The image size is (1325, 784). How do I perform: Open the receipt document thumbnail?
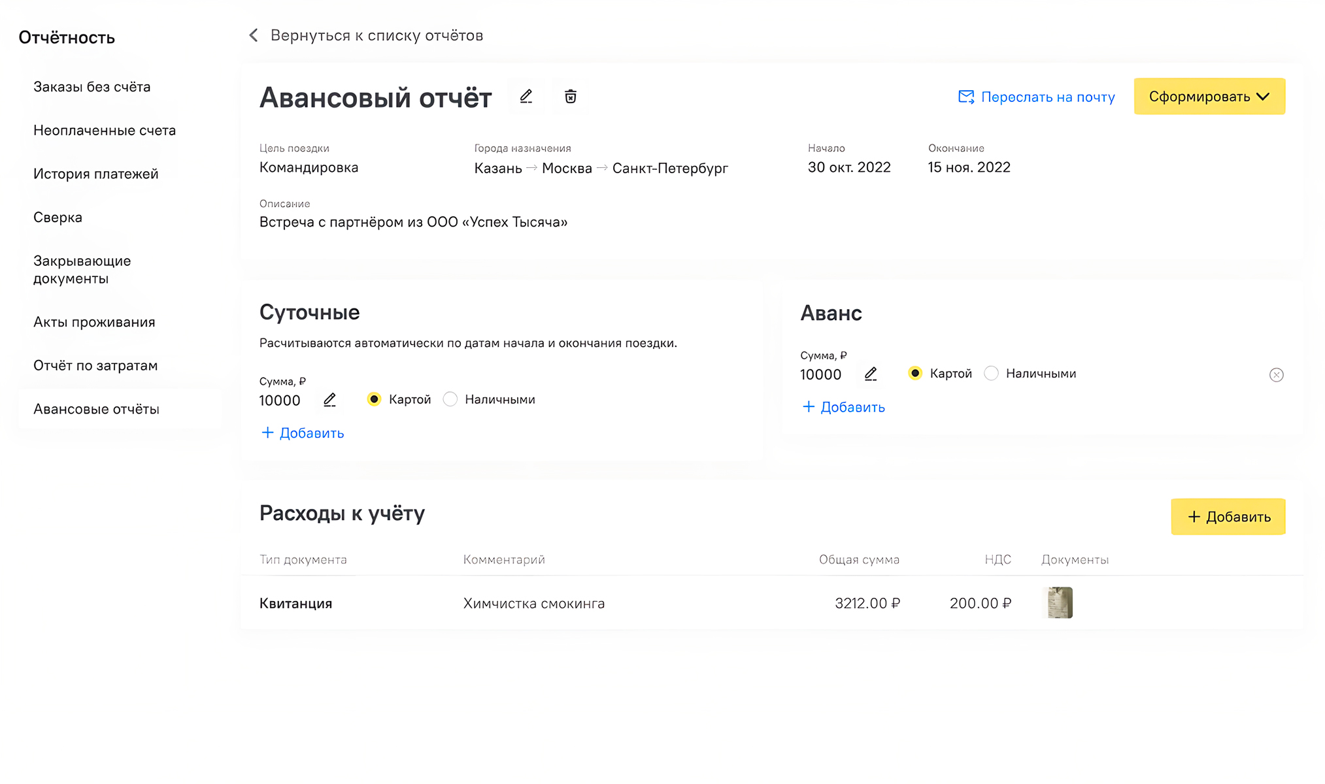[x=1059, y=602]
